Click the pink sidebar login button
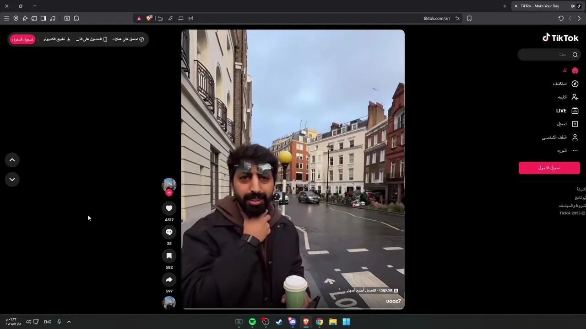Image resolution: width=586 pixels, height=329 pixels. (x=549, y=168)
